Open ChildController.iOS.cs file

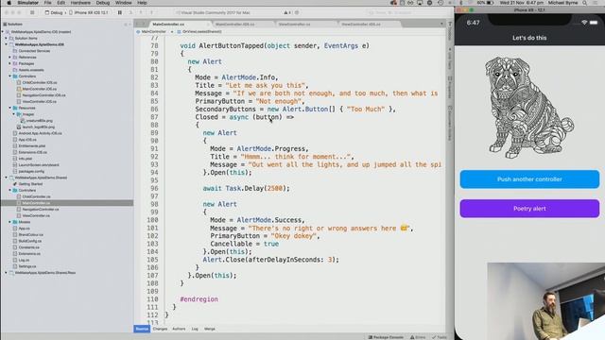40,82
